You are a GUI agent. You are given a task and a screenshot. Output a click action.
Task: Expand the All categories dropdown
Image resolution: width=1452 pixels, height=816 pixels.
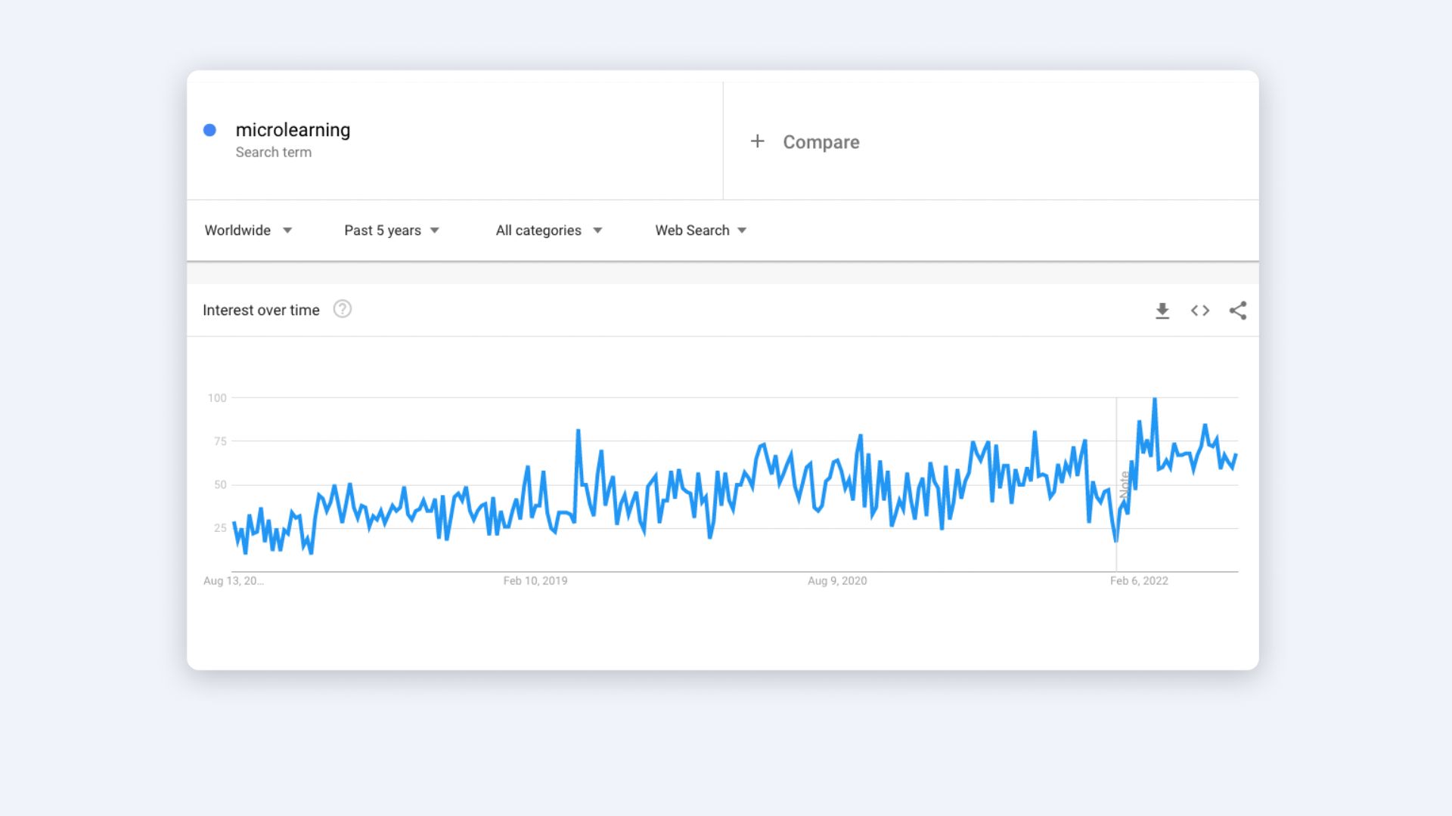tap(548, 230)
